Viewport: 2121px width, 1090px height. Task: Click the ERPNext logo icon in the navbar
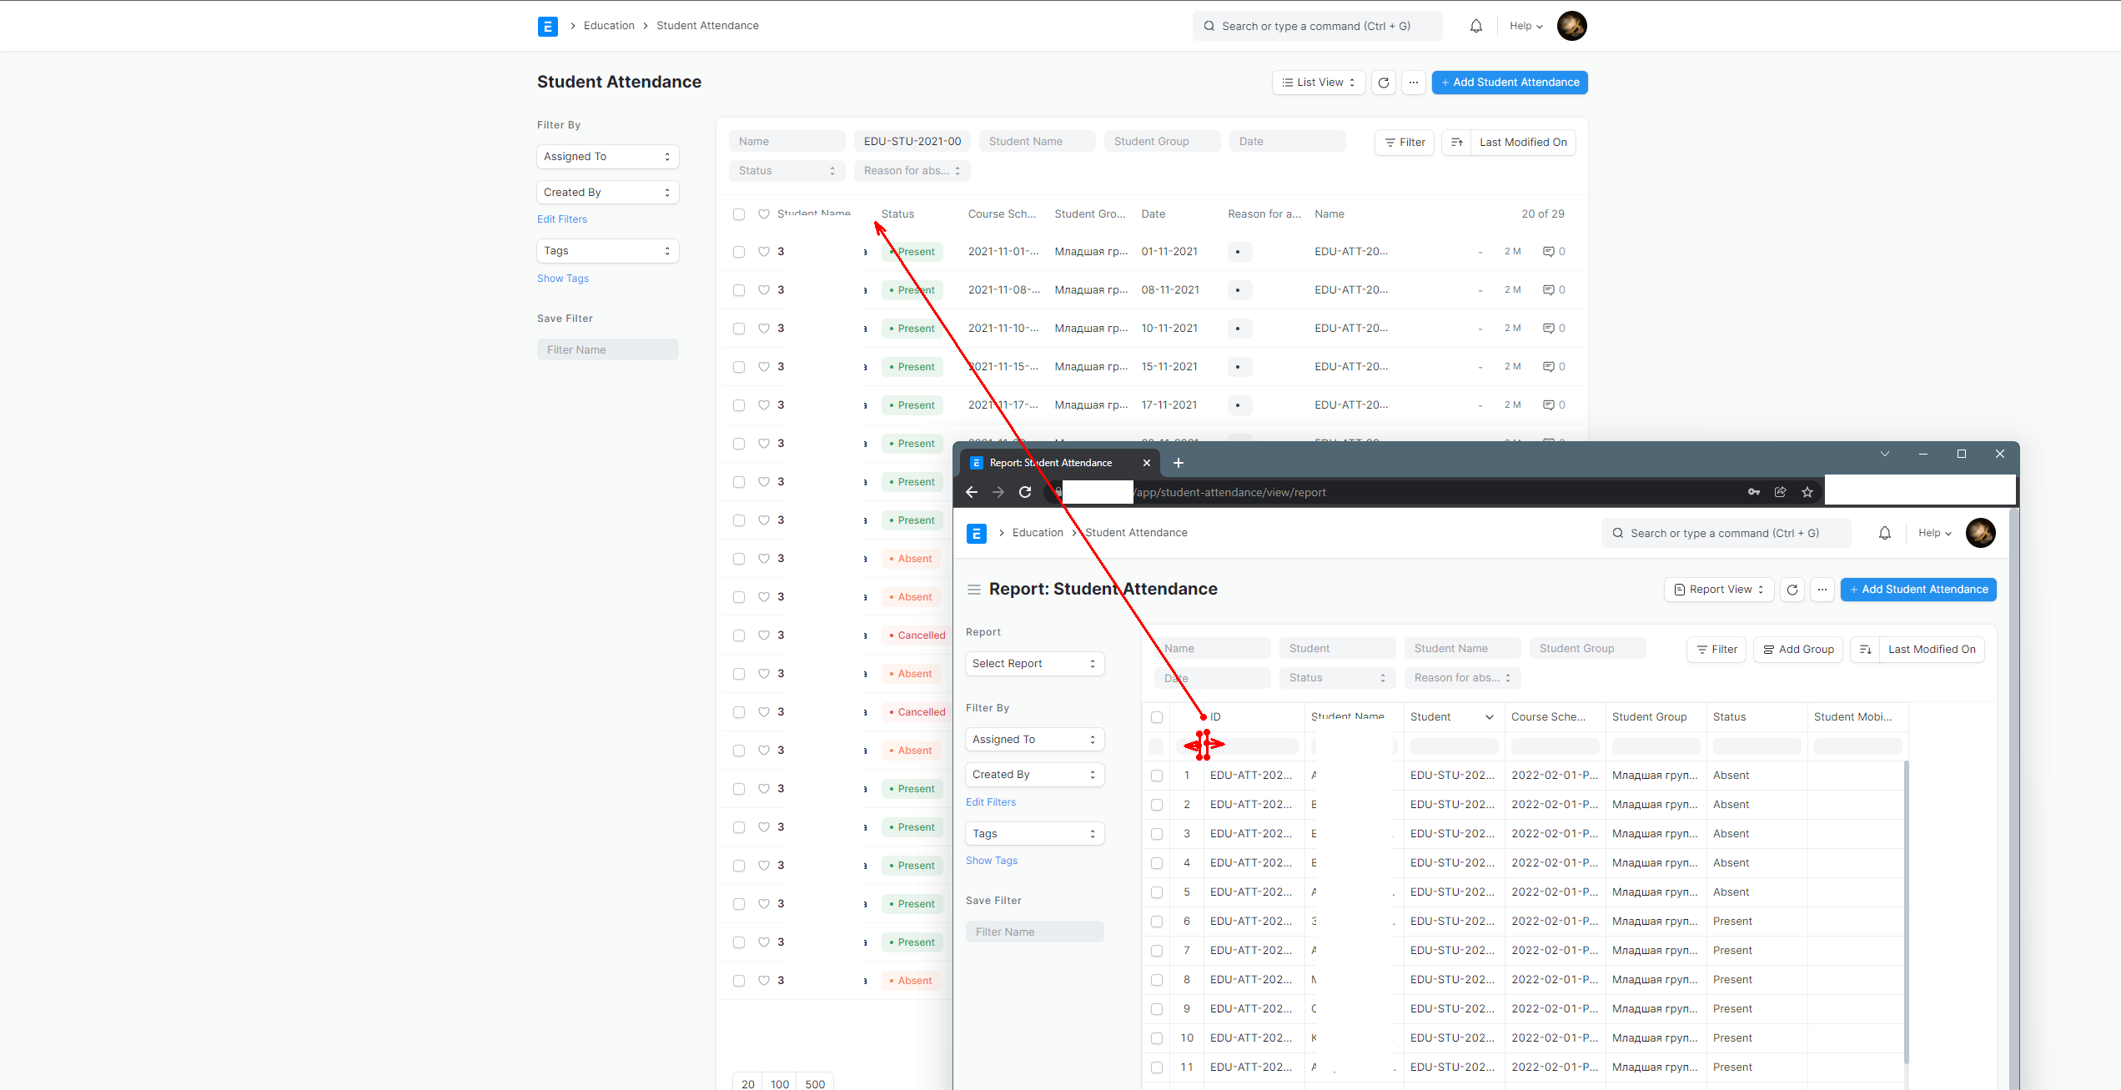click(x=548, y=26)
